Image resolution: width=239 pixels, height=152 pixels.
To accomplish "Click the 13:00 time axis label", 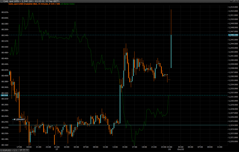I will [115, 147].
